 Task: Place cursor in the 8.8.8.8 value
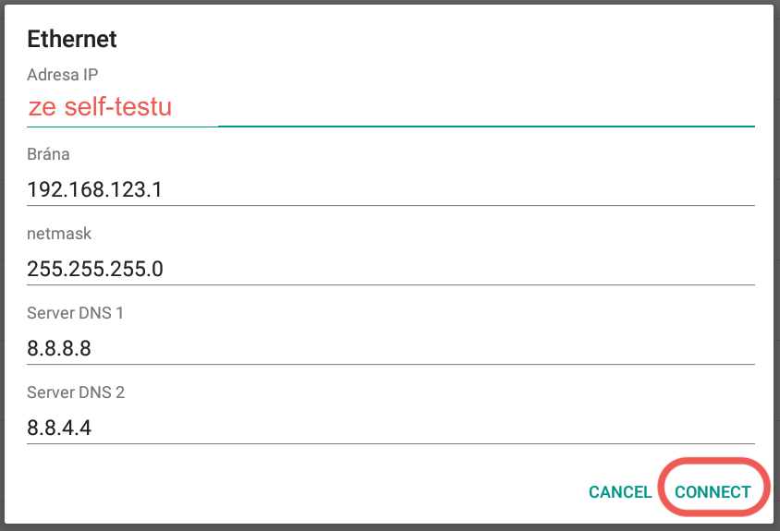click(60, 349)
